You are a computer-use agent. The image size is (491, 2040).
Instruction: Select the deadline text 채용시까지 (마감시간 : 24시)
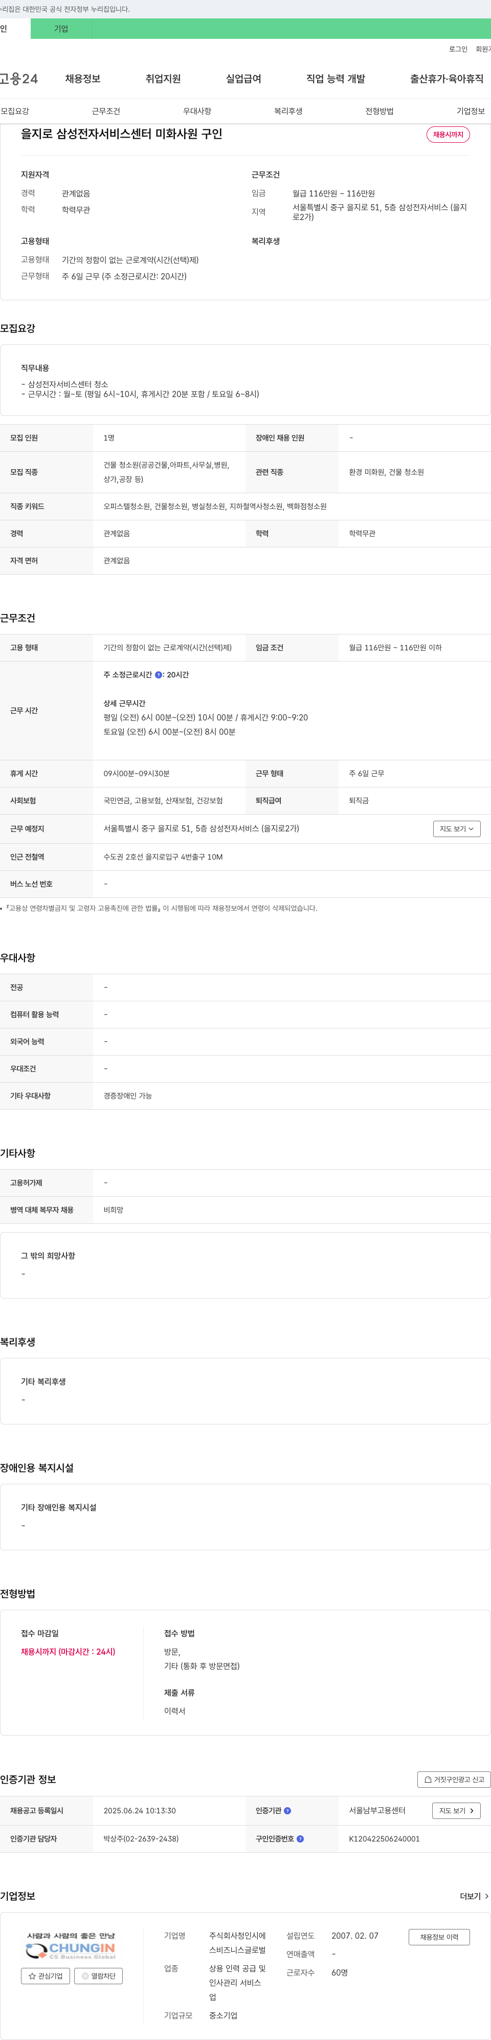coord(68,1652)
